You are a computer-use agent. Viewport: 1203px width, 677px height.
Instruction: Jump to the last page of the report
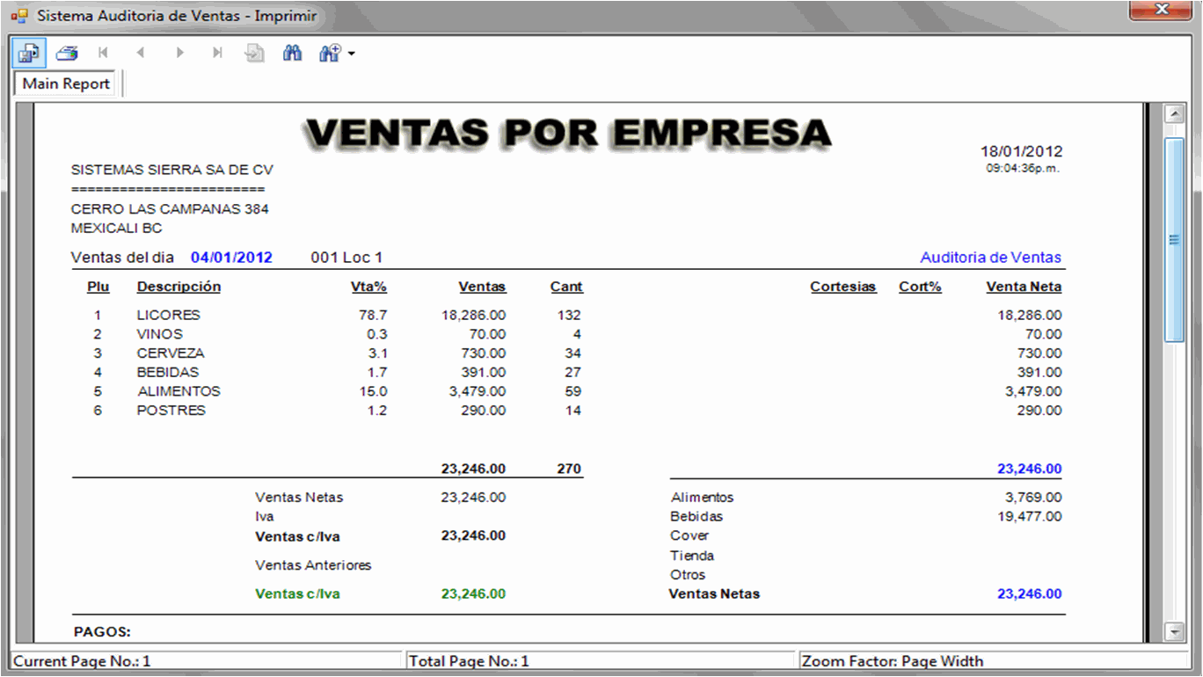click(x=217, y=54)
